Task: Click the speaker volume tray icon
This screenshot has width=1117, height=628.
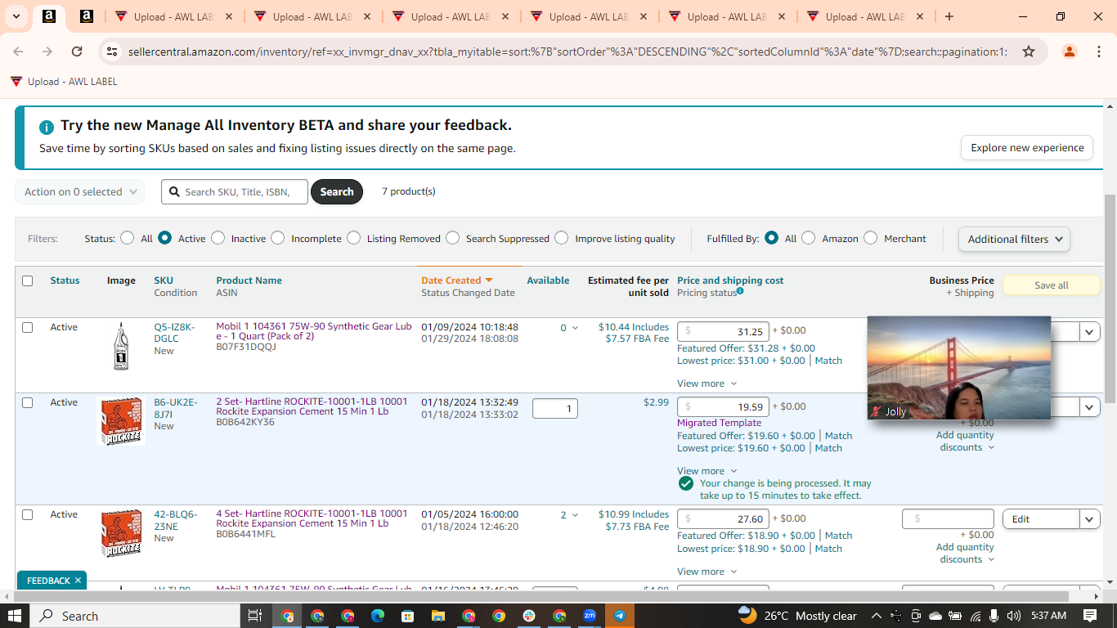Action: 1014,616
